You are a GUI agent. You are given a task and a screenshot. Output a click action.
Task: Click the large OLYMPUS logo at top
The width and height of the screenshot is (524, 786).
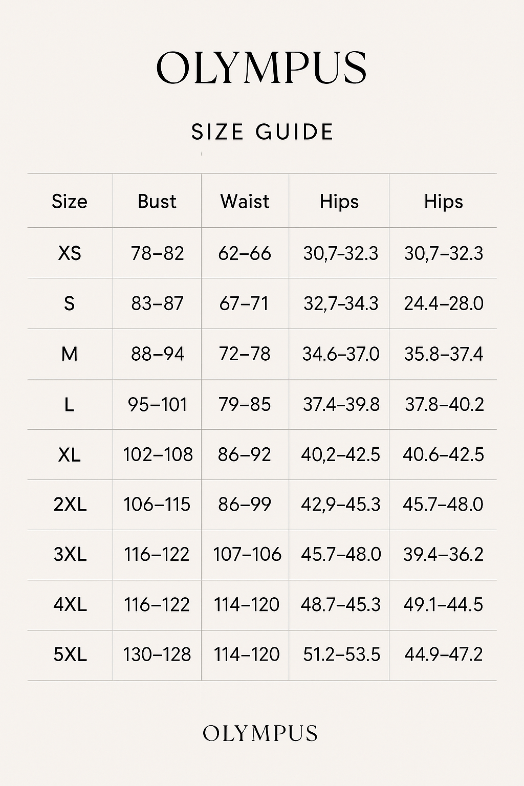[x=261, y=68]
